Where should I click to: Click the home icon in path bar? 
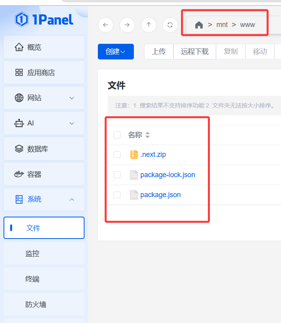tap(199, 25)
